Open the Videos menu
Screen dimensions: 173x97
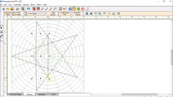[39, 5]
